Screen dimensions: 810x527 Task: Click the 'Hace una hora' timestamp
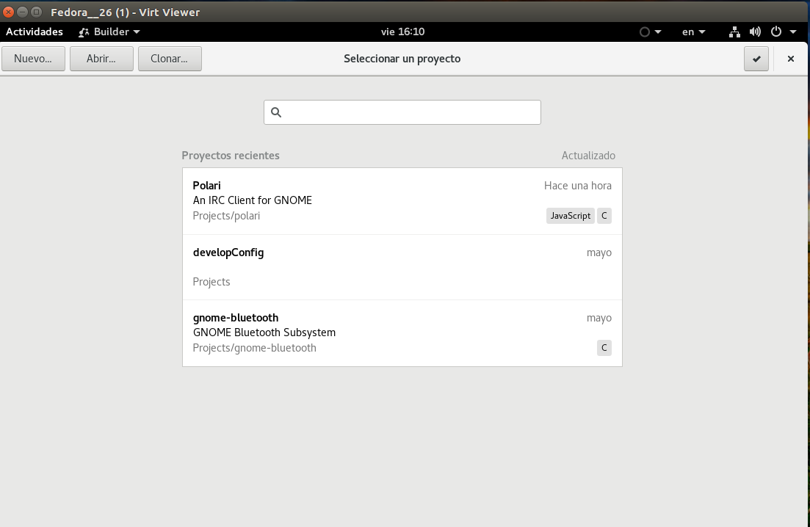[577, 186]
